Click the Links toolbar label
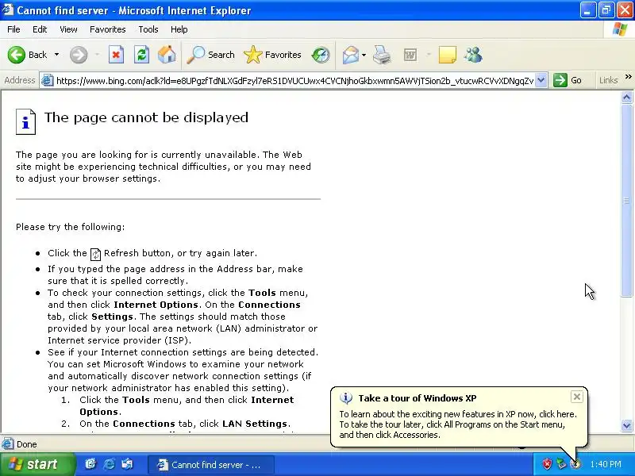The height and width of the screenshot is (476, 635). coord(608,80)
